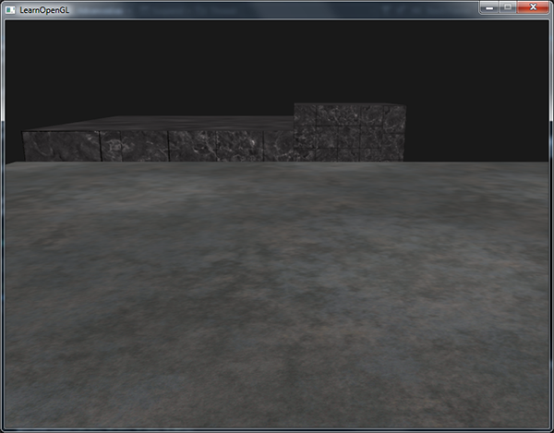Click the center of the textured floor
This screenshot has width=554, height=433.
277,295
